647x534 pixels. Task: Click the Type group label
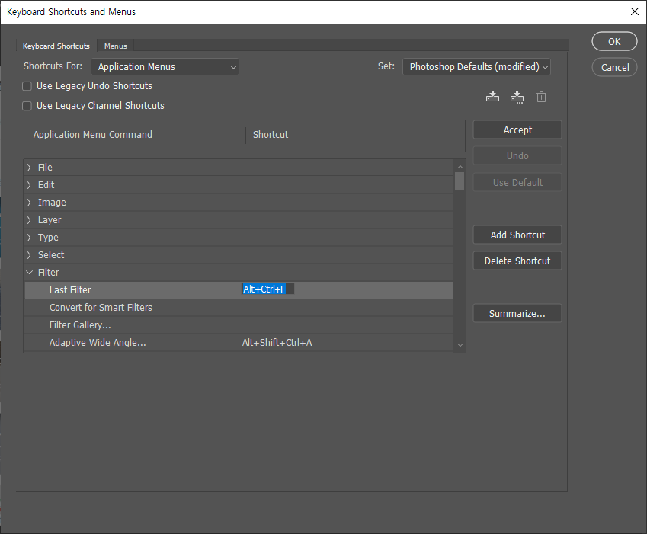pos(48,238)
